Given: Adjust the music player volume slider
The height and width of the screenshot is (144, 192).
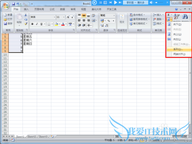Looking at the screenshot, I should point(159,3).
